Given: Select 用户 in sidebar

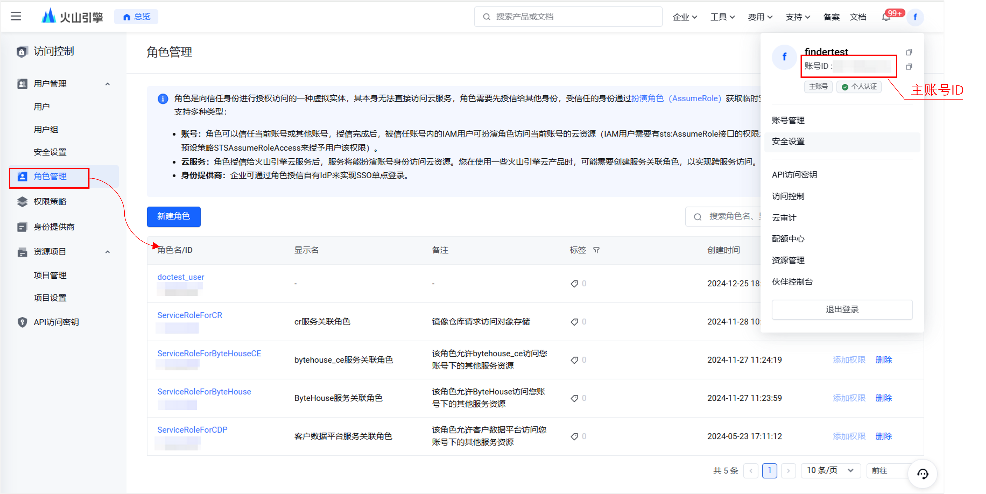Looking at the screenshot, I should pyautogui.click(x=42, y=107).
